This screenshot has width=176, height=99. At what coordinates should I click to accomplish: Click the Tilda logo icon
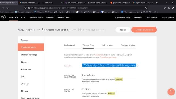click(x=3, y=17)
